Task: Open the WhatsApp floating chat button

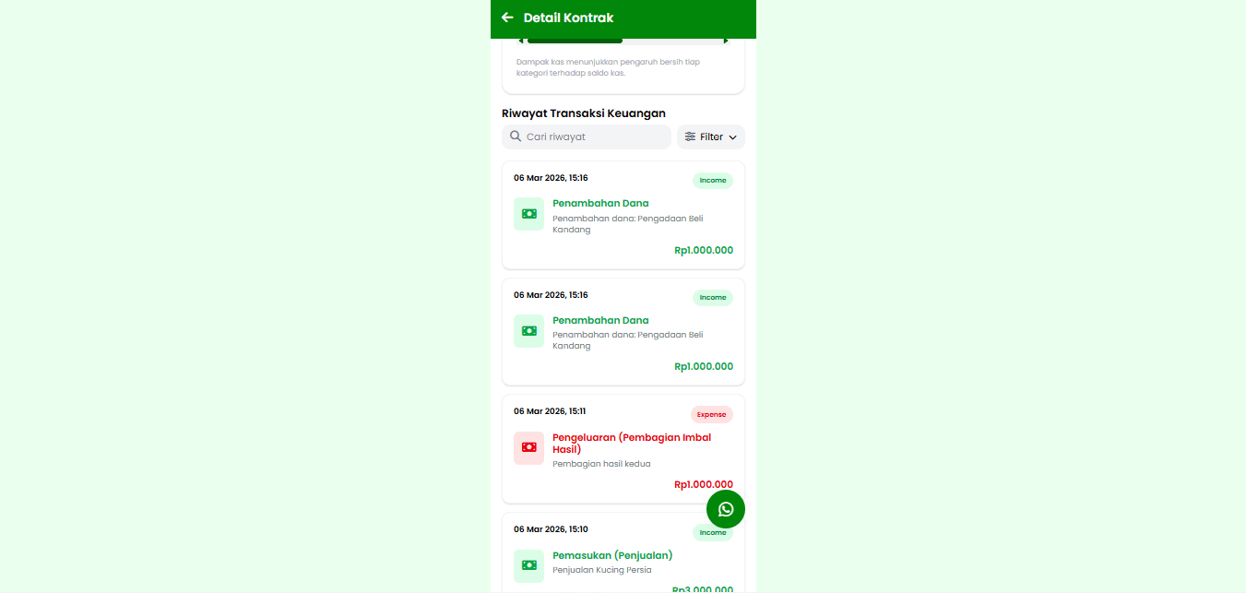Action: (726, 509)
